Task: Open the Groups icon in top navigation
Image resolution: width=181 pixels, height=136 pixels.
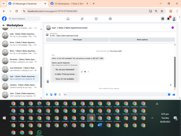Action: click(x=110, y=19)
